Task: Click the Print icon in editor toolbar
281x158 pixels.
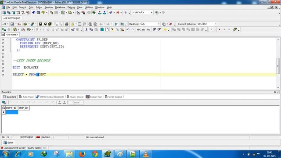Action: click(x=66, y=24)
